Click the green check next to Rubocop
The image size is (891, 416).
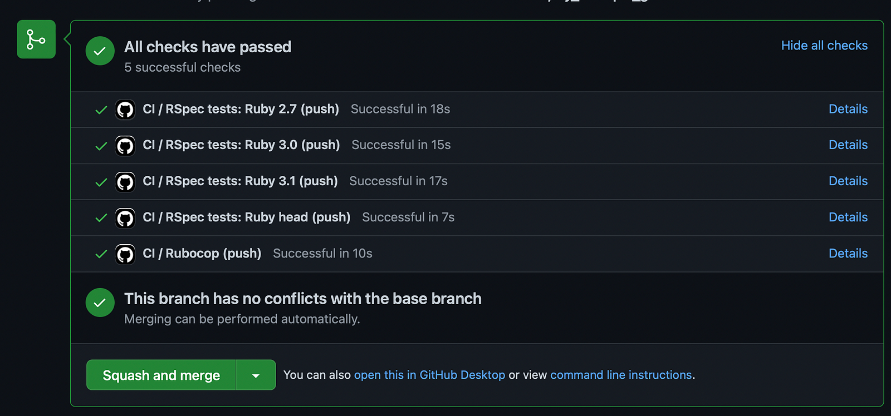tap(101, 254)
